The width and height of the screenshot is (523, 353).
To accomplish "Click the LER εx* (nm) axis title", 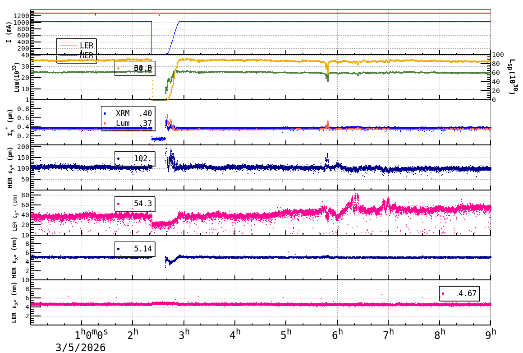I will tap(14, 302).
